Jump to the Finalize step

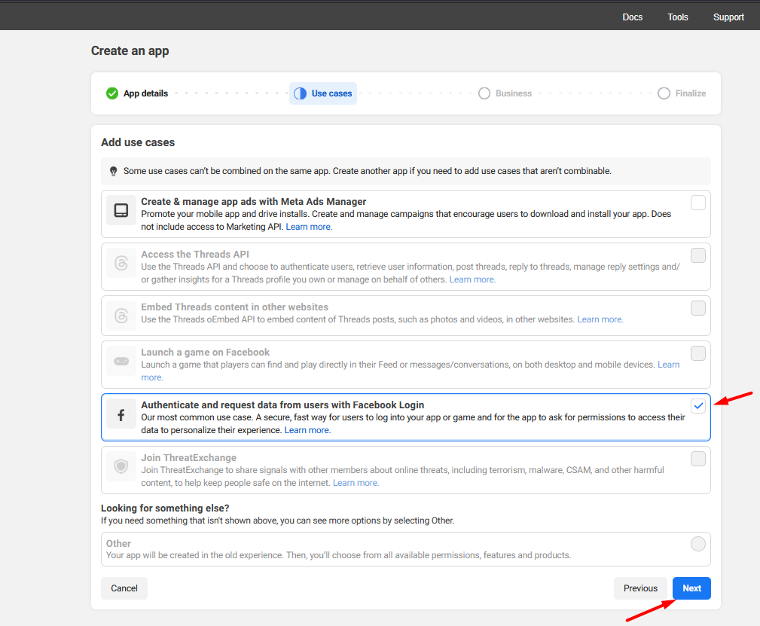pos(682,93)
